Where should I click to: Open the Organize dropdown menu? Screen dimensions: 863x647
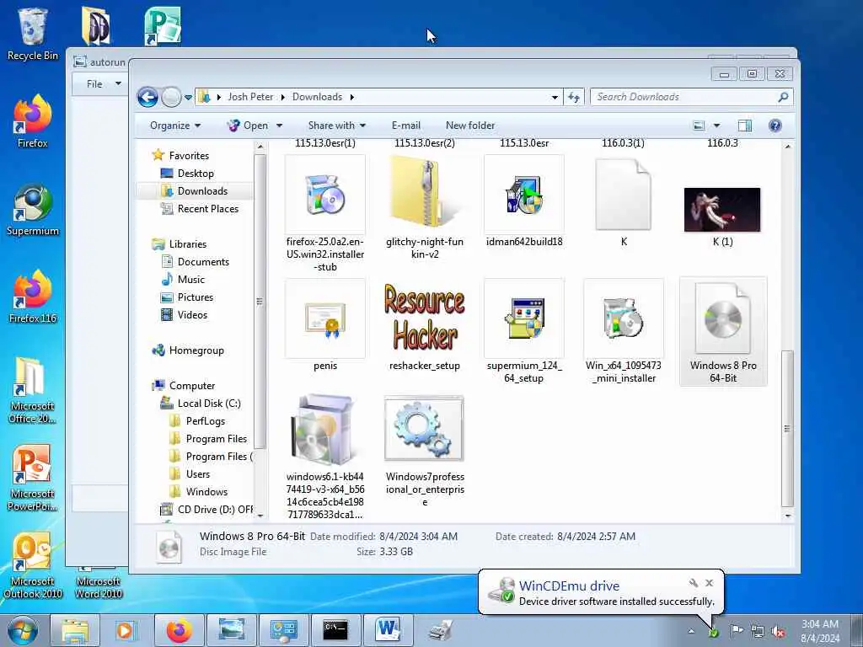coord(175,126)
